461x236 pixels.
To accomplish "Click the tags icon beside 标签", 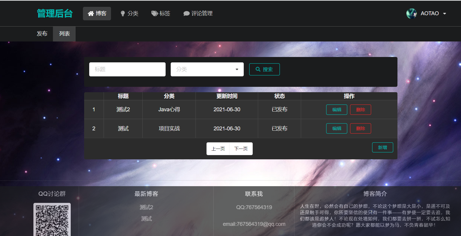I will (x=155, y=13).
